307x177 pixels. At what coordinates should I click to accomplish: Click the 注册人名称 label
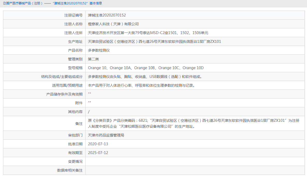(73, 24)
